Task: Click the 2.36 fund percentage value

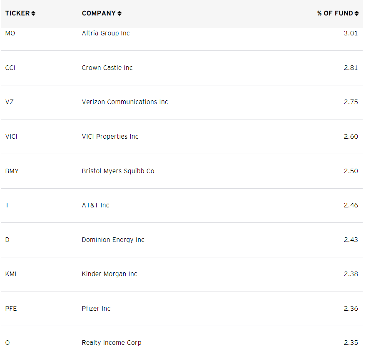Action: [351, 308]
